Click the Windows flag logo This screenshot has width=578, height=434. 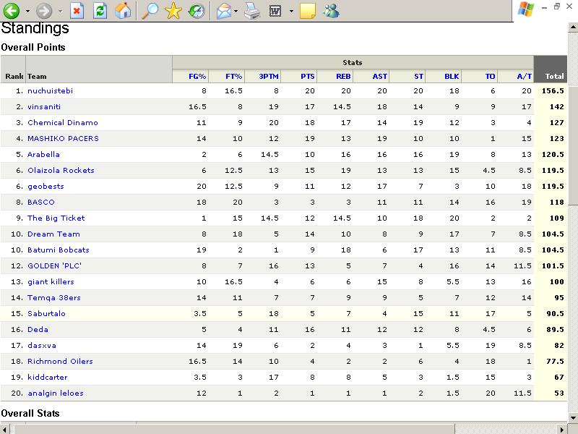coord(526,9)
